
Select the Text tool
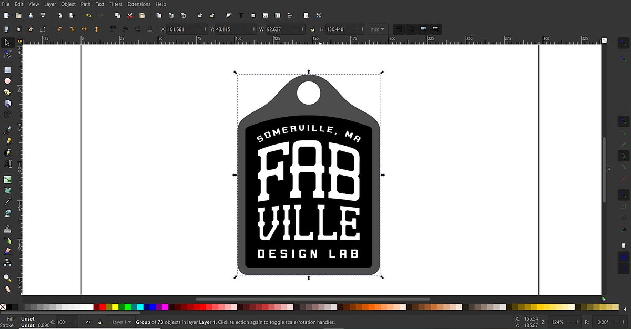point(7,164)
